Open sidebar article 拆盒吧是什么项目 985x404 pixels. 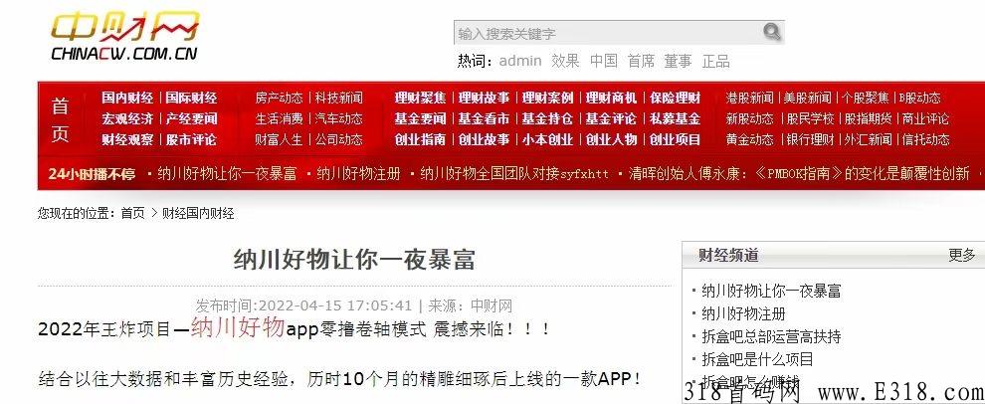(x=757, y=359)
